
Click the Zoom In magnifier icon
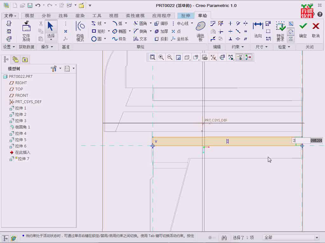(161, 58)
